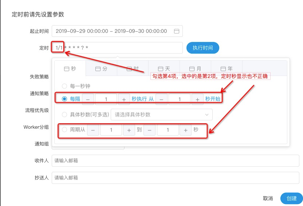Click the 定时前请先设置参数 heading text

click(x=38, y=14)
